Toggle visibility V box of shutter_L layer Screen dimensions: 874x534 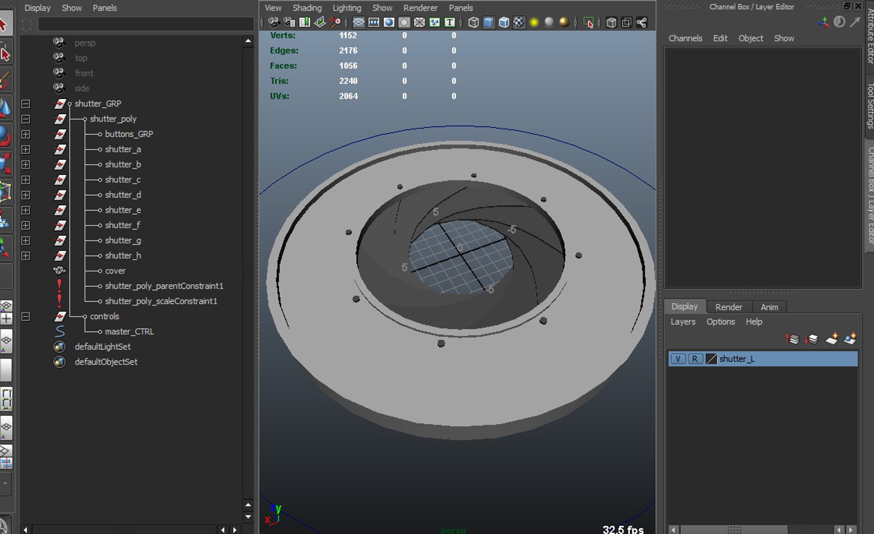click(678, 359)
